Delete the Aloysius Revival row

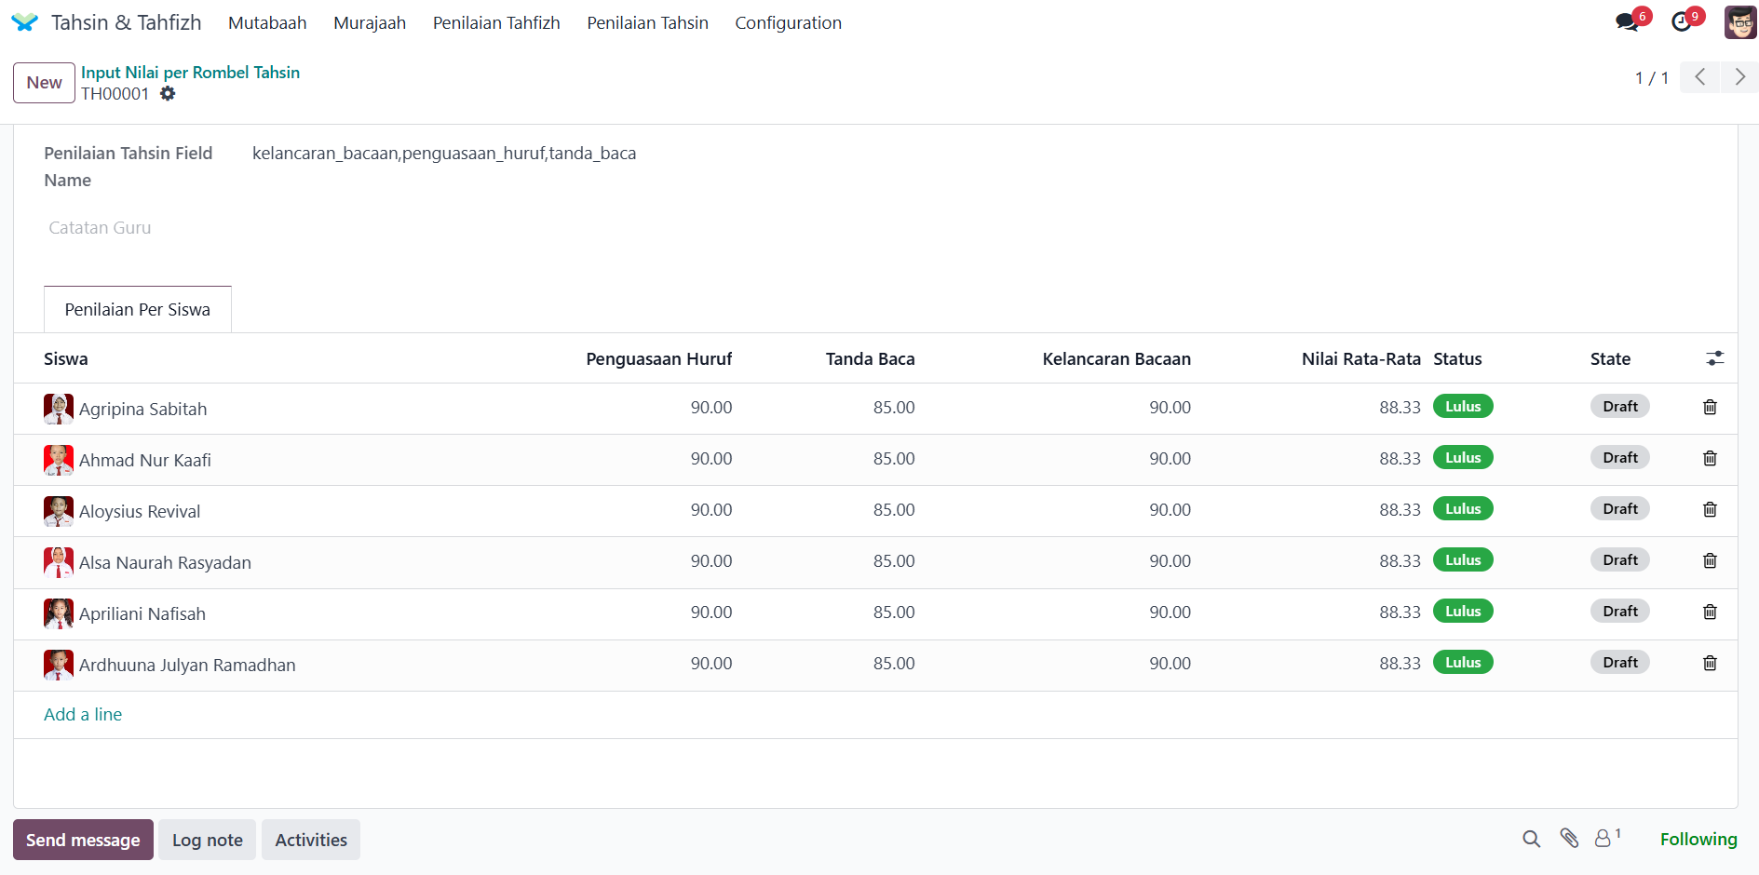coord(1710,510)
